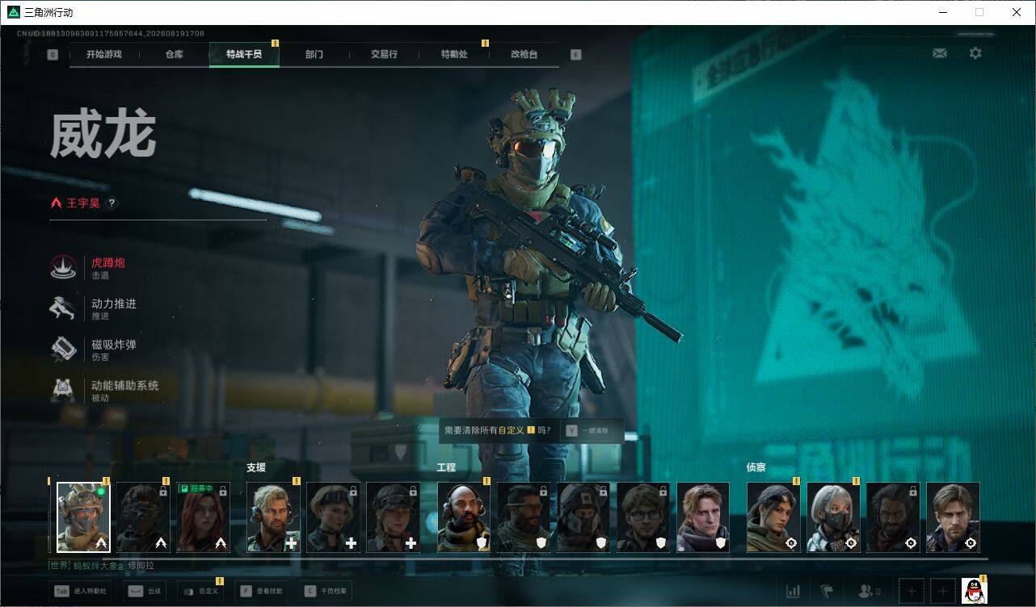This screenshot has height=607, width=1036.
Task: Click the QQ penguin profile avatar
Action: [x=975, y=592]
